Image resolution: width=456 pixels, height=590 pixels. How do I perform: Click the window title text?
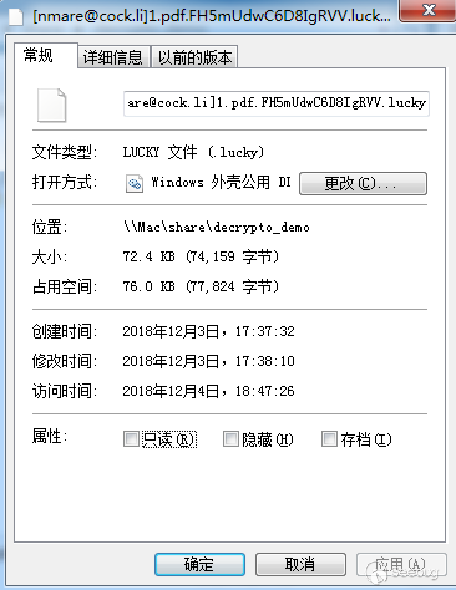point(212,16)
